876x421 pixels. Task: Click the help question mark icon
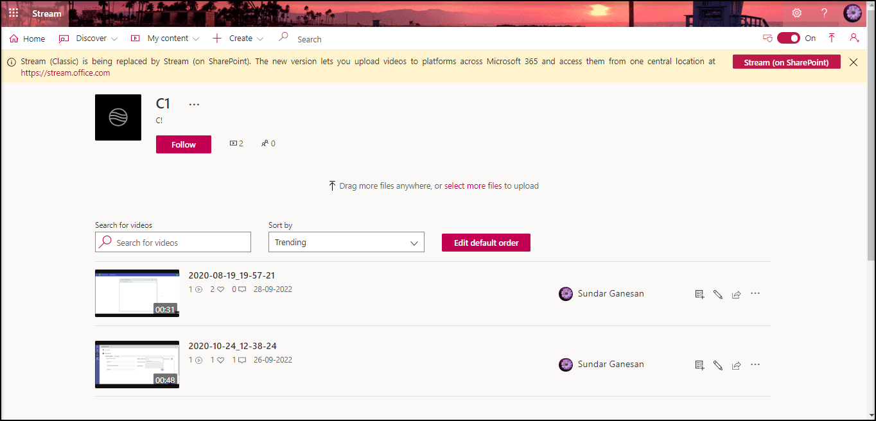(x=825, y=13)
